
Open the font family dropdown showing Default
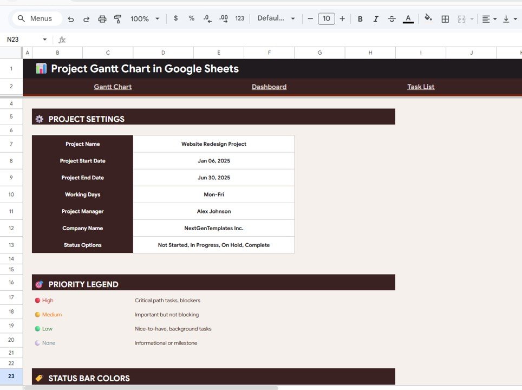276,18
